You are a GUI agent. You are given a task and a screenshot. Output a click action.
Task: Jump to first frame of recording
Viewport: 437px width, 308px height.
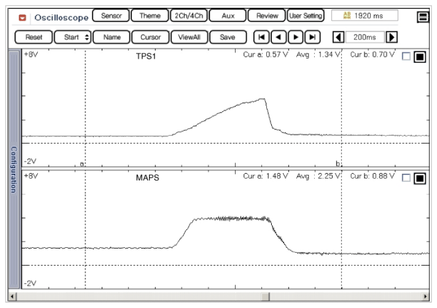coord(260,37)
